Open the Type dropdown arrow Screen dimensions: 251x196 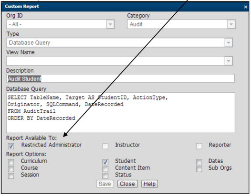pyautogui.click(x=229, y=43)
